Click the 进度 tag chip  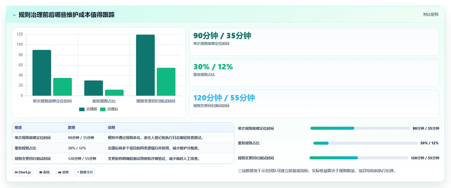coord(63,172)
